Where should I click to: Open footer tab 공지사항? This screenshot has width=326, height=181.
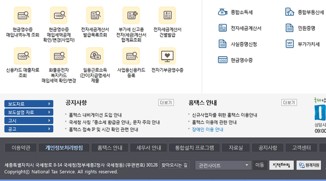click(x=268, y=148)
